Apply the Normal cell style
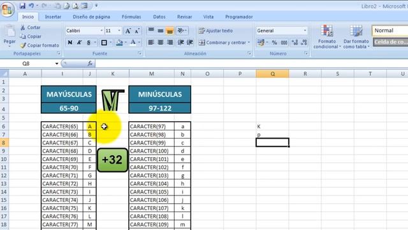Viewport: 408px width, 230px height. [390, 31]
